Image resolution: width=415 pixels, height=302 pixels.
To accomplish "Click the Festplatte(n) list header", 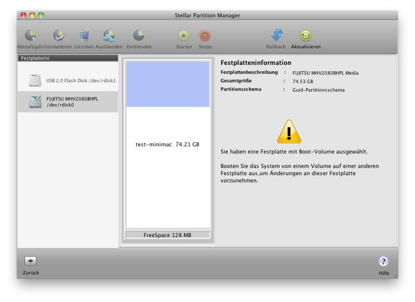I will [x=68, y=58].
